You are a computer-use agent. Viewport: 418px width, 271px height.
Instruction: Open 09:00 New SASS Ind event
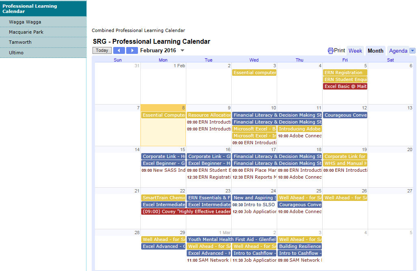tap(163, 170)
